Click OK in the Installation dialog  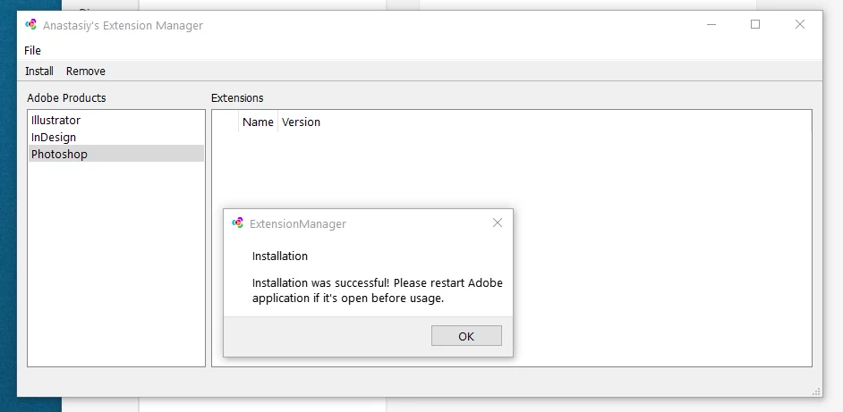point(466,336)
